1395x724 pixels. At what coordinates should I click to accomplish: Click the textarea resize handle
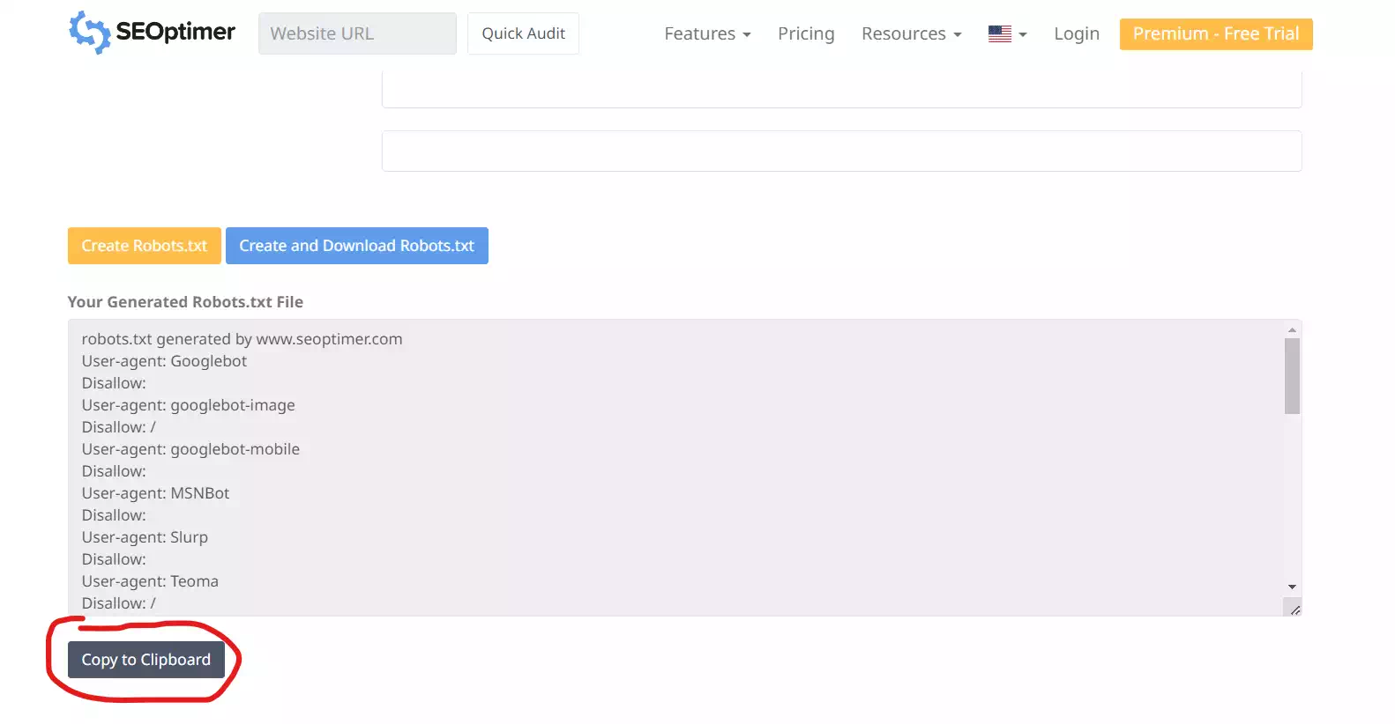click(x=1294, y=609)
